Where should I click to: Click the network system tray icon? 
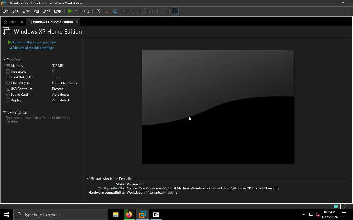(311, 215)
